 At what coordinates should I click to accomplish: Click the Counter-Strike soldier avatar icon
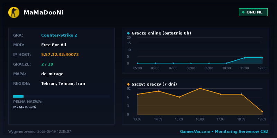coord(14,12)
